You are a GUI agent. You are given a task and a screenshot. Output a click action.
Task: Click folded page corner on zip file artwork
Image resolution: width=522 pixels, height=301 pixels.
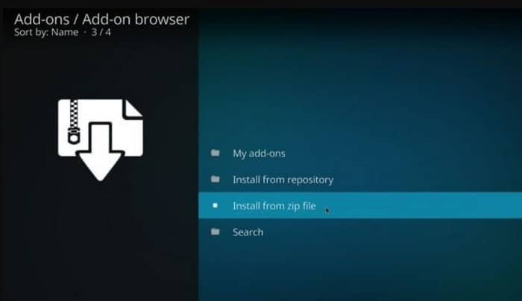133,109
